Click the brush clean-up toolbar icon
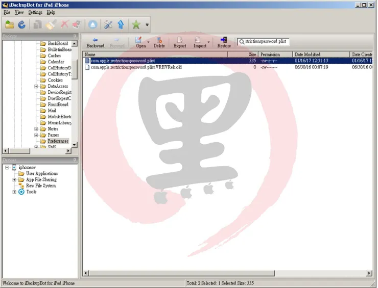Image resolution: width=378 pixels, height=288 pixels. (x=51, y=24)
